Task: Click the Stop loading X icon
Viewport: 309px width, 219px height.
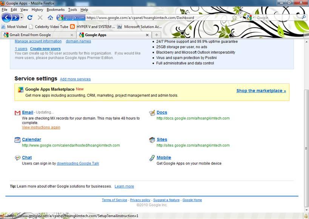Action: pyautogui.click(x=40, y=18)
